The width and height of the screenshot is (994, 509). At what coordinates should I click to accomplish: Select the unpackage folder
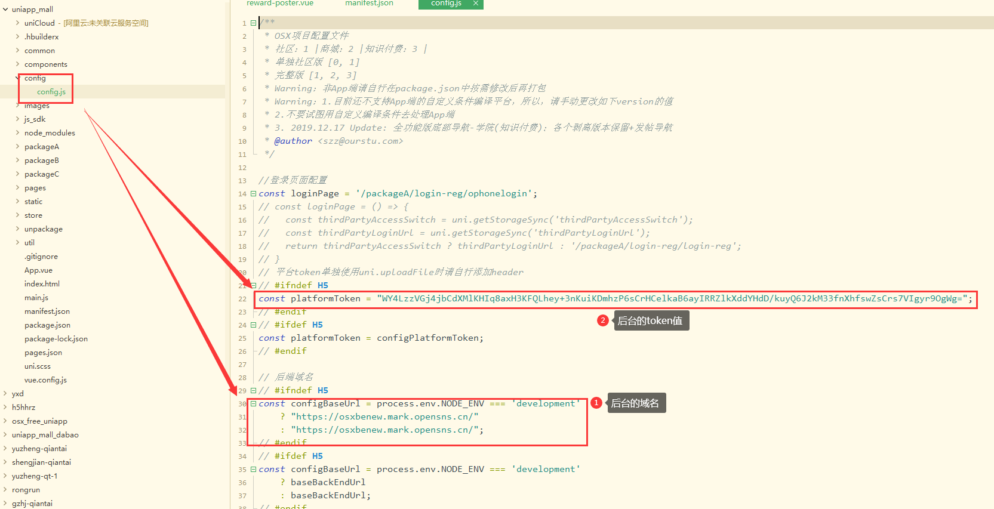(x=43, y=229)
